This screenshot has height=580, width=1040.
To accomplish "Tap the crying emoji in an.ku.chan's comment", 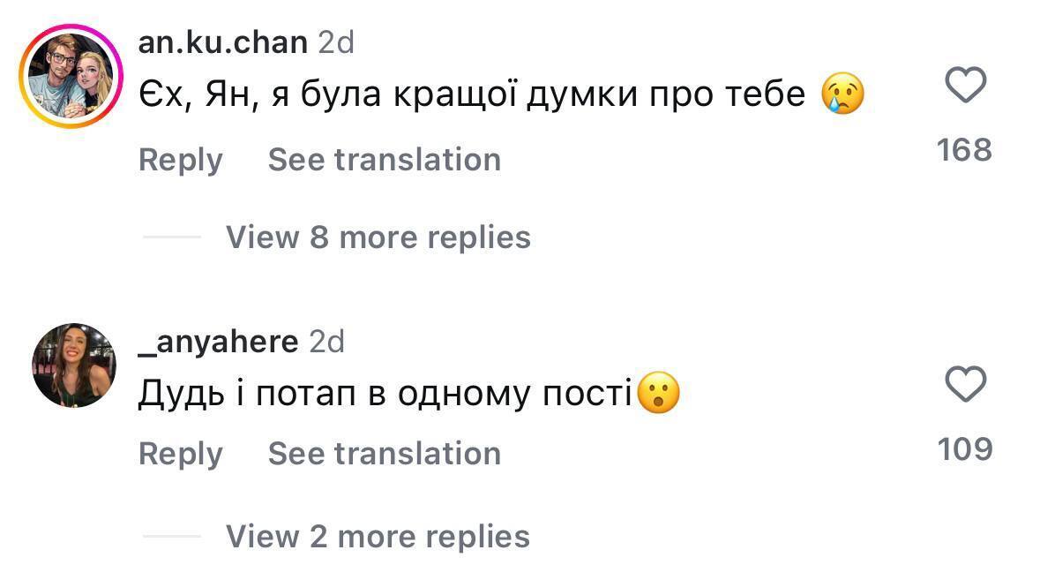I will (x=843, y=94).
